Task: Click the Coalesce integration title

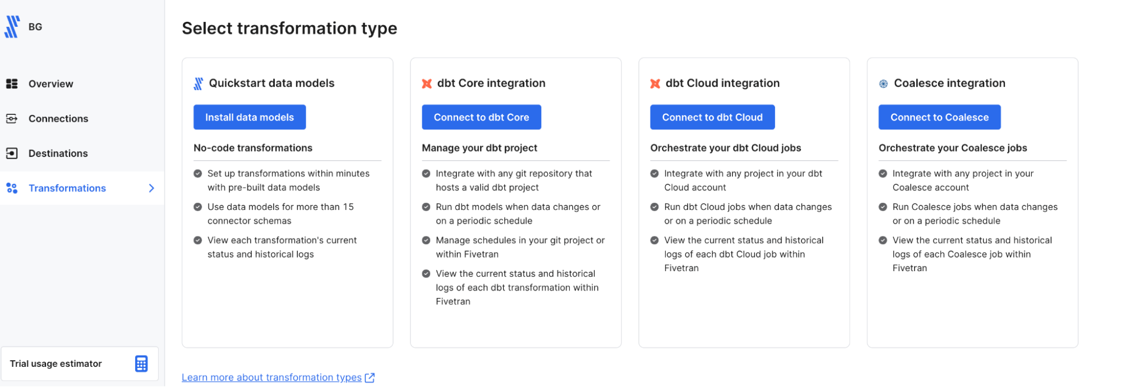Action: point(949,83)
